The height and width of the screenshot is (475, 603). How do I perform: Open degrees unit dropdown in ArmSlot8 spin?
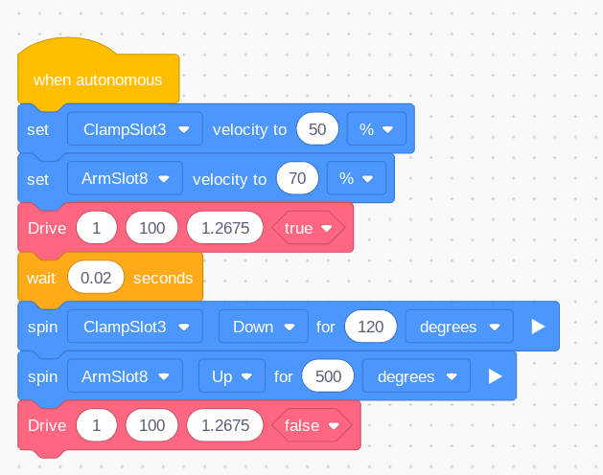416,376
